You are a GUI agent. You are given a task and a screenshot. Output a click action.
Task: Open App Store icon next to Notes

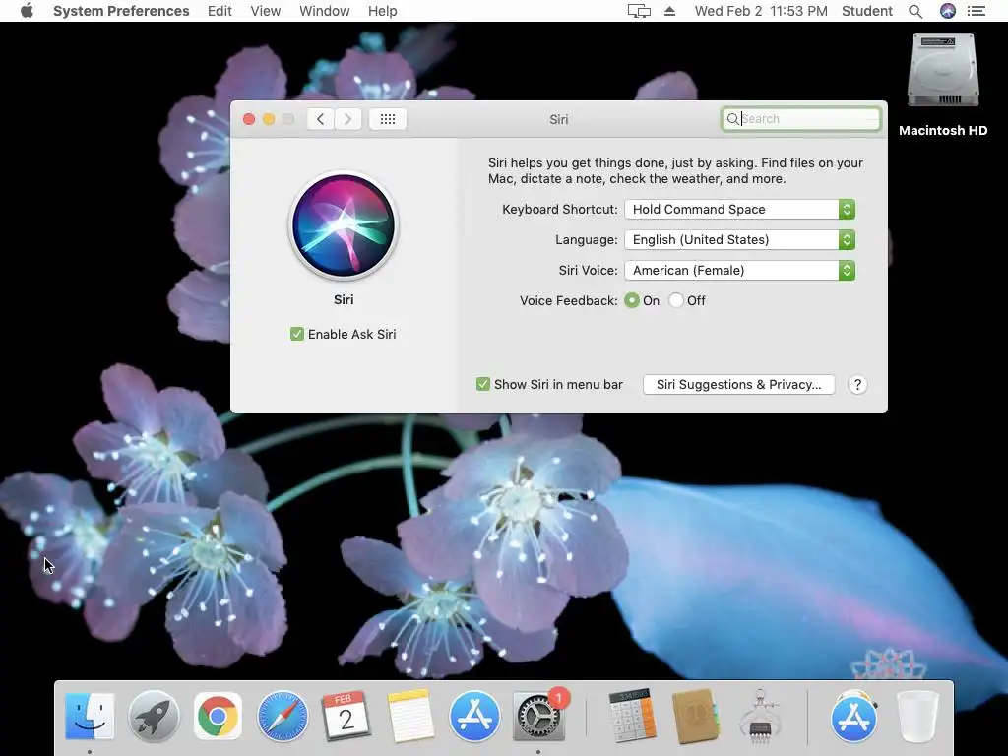pos(474,716)
